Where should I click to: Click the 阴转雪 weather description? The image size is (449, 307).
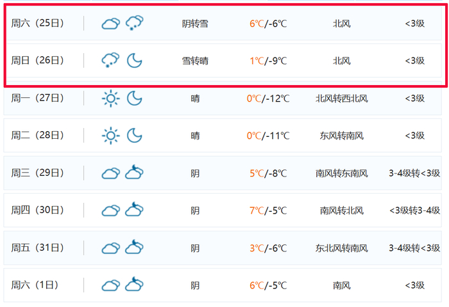pos(195,24)
